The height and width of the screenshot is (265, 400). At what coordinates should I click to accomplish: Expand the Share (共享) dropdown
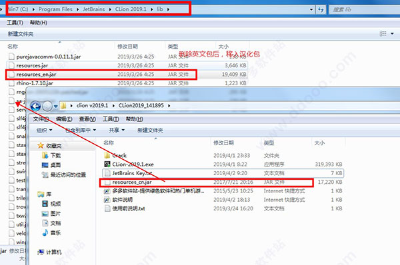117,131
